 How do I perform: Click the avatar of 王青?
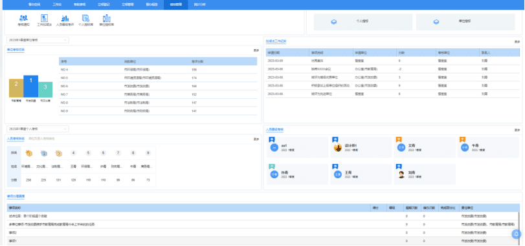pos(338,174)
